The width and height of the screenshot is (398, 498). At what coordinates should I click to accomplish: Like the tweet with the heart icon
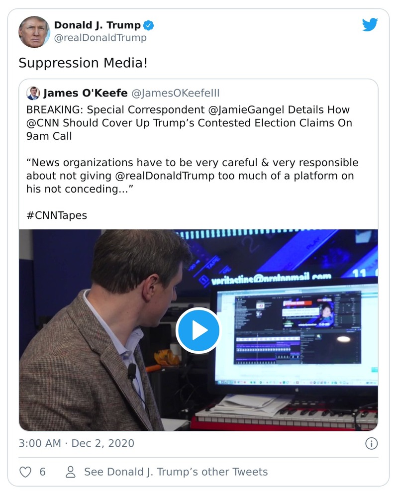(25, 472)
